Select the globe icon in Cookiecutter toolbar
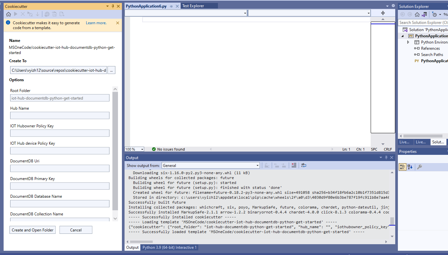448x255 pixels. [47, 14]
